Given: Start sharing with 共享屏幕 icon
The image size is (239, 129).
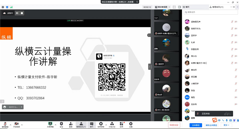Looking at the screenshot, I should point(50,124).
